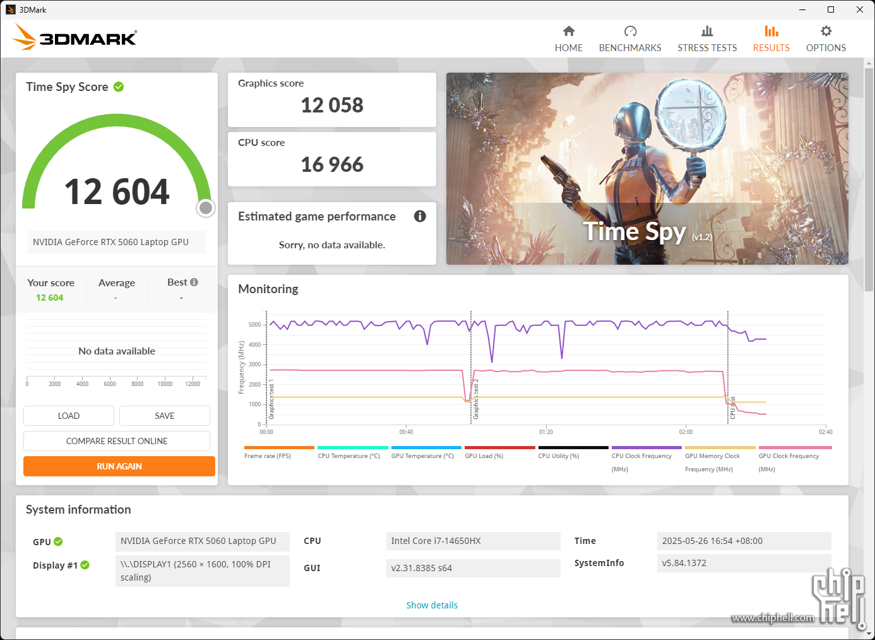The width and height of the screenshot is (875, 640).
Task: Click the score gauge end knob
Action: tap(206, 208)
